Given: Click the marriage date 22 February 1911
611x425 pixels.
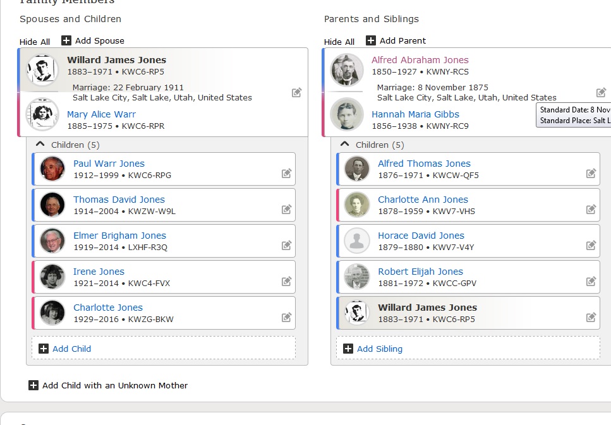Looking at the screenshot, I should click(x=148, y=87).
